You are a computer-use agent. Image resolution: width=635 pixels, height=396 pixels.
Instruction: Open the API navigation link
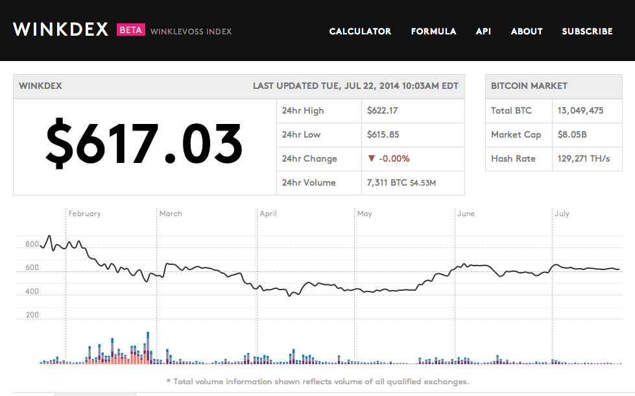point(483,31)
